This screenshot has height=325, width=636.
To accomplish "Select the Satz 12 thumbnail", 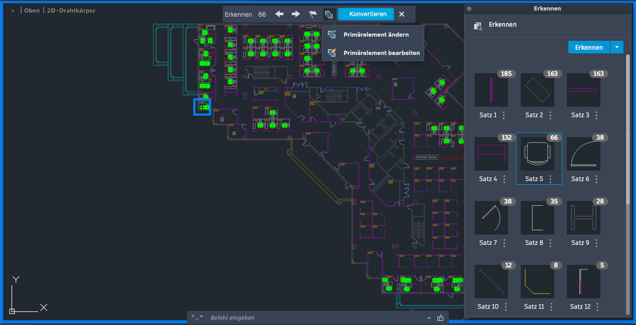I will [584, 282].
